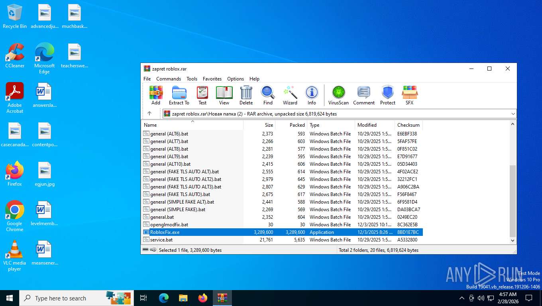Click the Protect shield icon

[x=387, y=95]
